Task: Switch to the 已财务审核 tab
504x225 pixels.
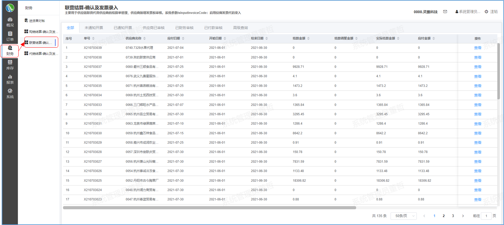Action: tap(184, 28)
